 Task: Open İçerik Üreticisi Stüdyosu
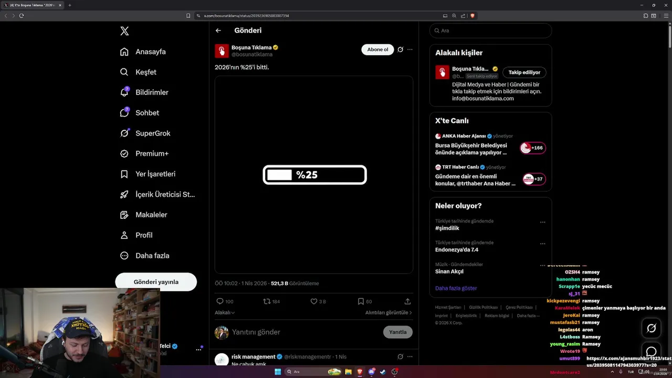(x=157, y=194)
